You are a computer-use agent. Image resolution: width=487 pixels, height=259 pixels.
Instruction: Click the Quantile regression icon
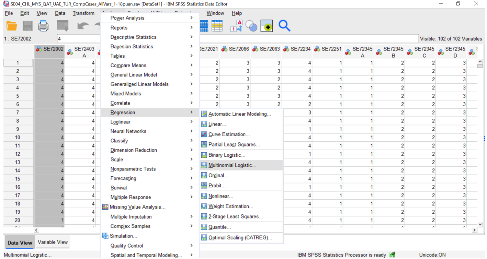[204, 227]
